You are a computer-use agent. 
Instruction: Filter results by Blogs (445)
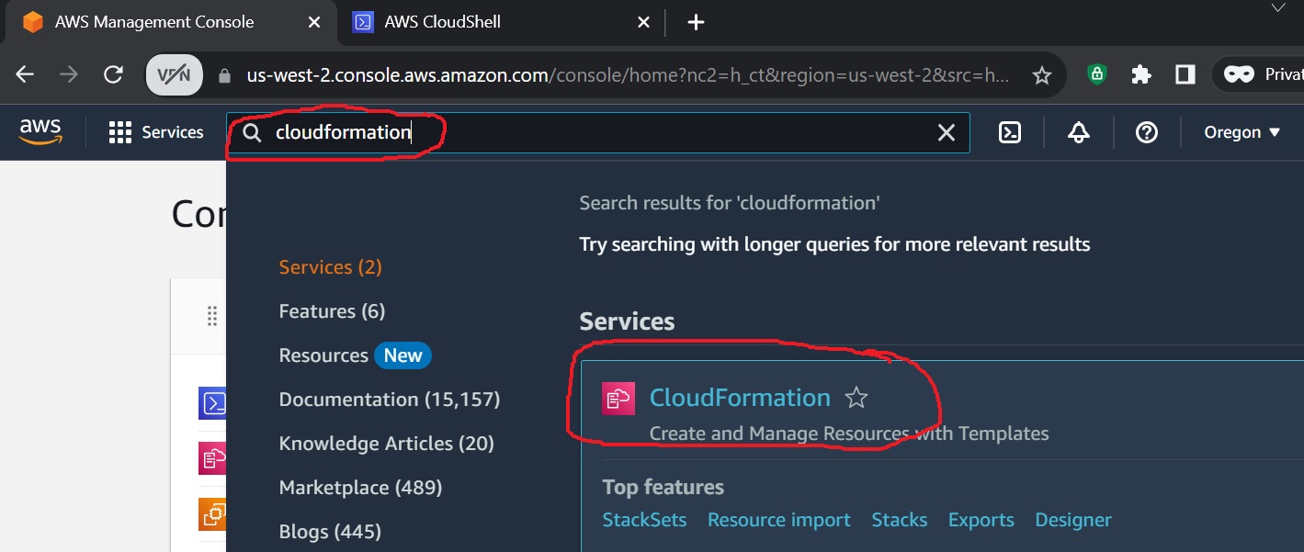tap(330, 532)
